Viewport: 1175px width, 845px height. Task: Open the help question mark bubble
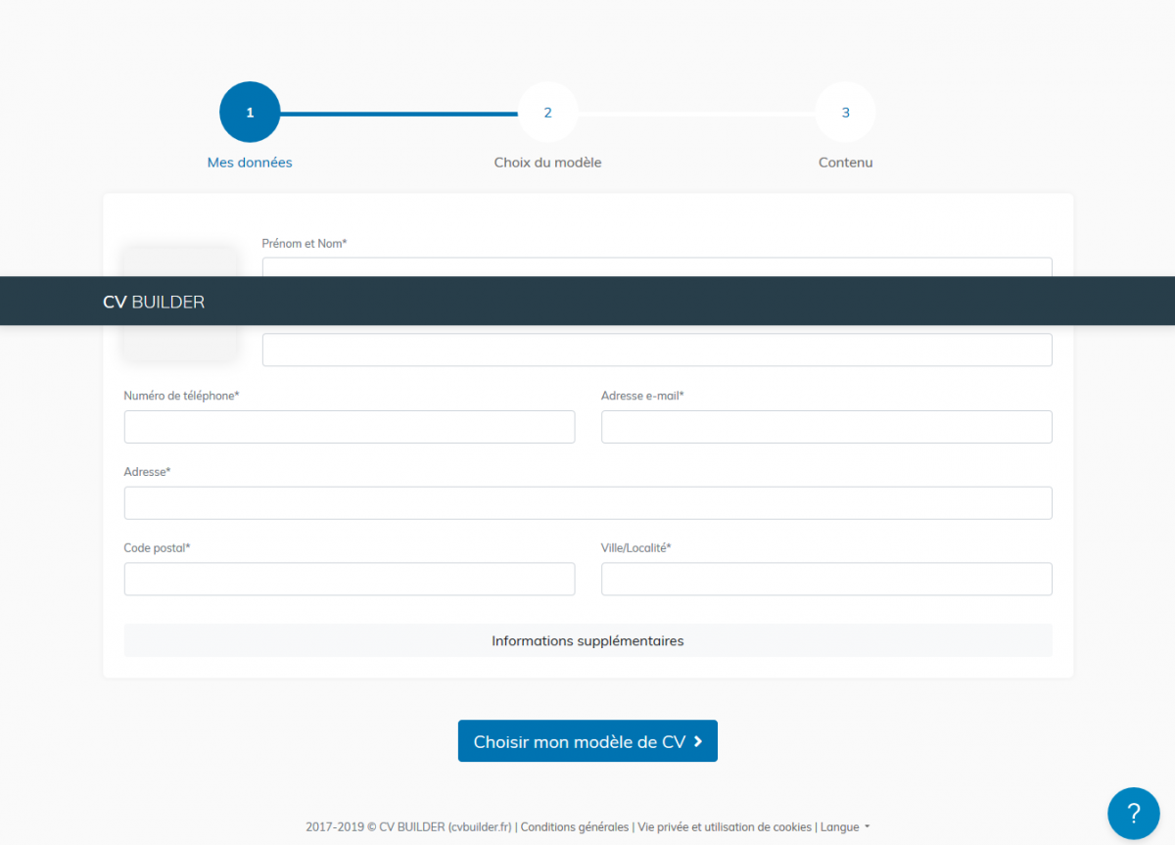click(1133, 813)
